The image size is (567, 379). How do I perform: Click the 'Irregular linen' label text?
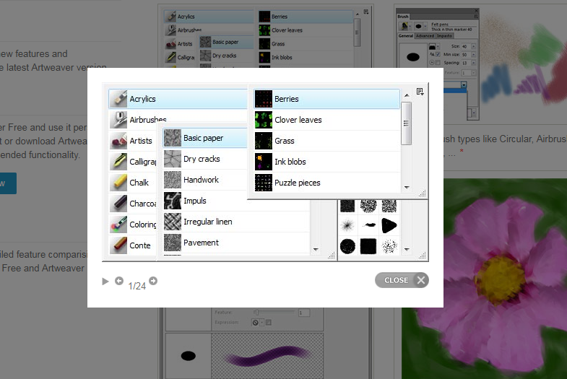pyautogui.click(x=208, y=222)
